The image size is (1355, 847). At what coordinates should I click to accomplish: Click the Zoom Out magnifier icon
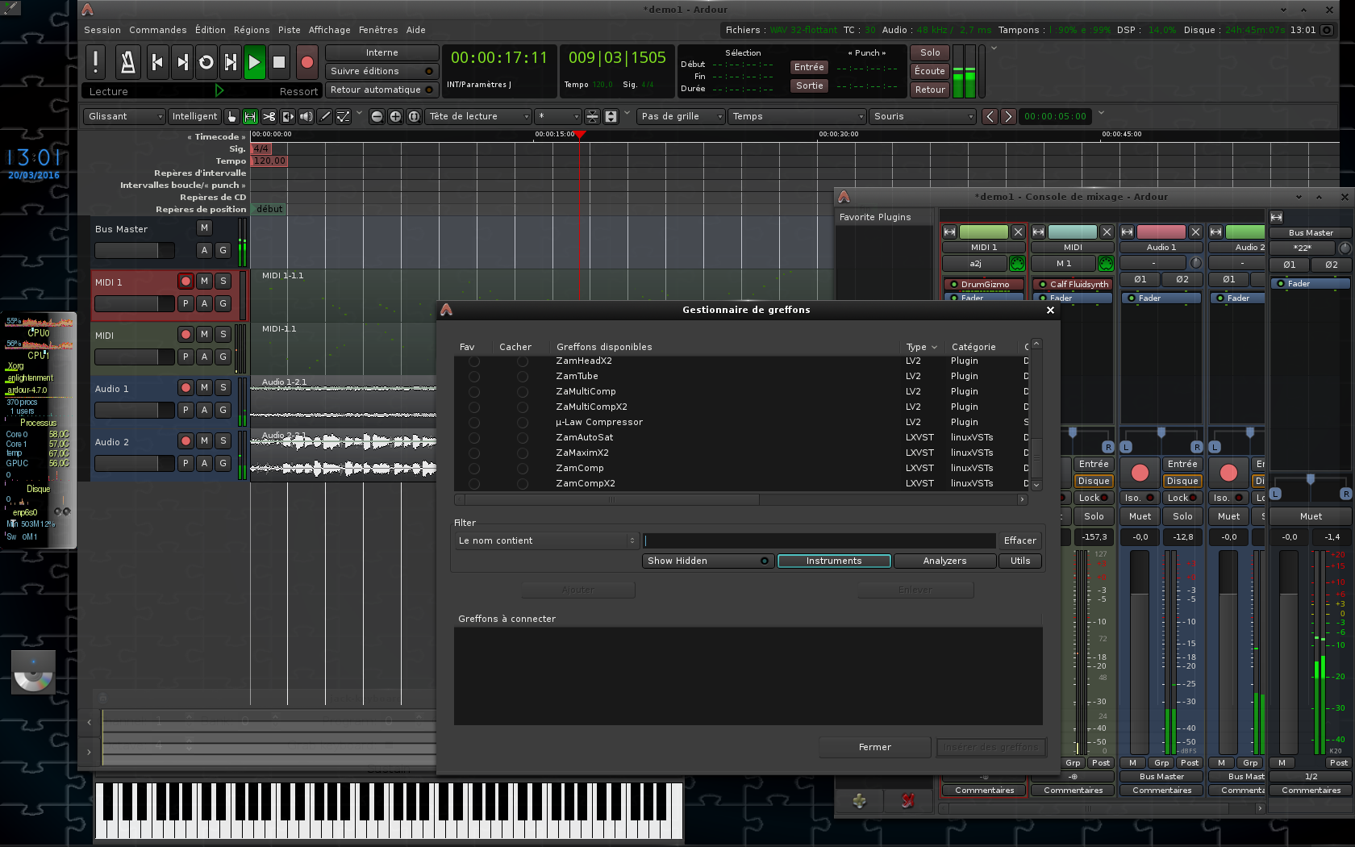pyautogui.click(x=377, y=116)
